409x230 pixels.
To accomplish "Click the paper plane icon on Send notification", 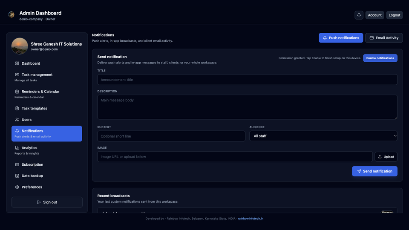I will click(359, 171).
